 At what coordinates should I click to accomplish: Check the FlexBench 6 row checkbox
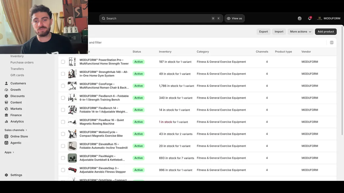[63, 98]
